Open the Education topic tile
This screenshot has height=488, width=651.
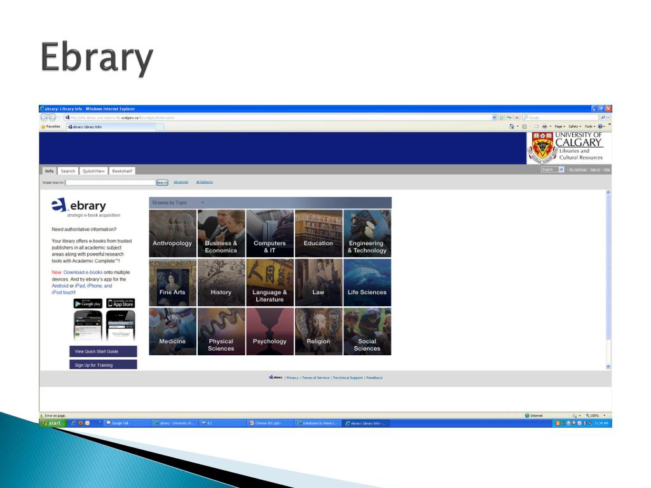click(319, 234)
